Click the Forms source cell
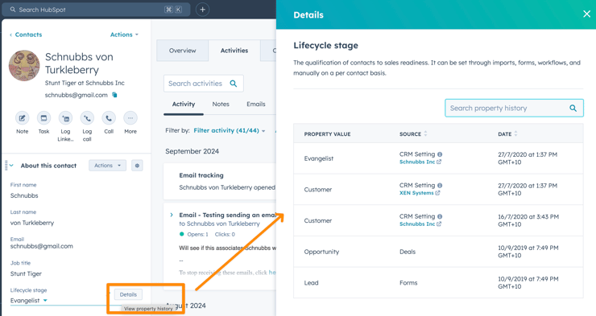 [x=408, y=283]
